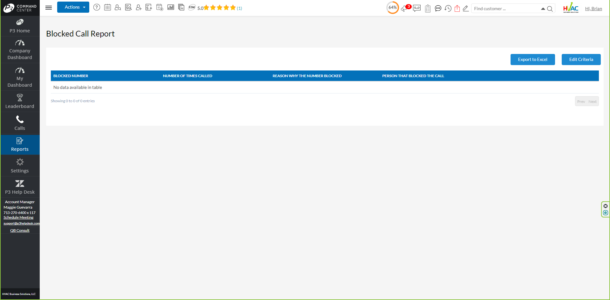
Task: Click the 'Blocked Call Report' heading
Action: (80, 34)
